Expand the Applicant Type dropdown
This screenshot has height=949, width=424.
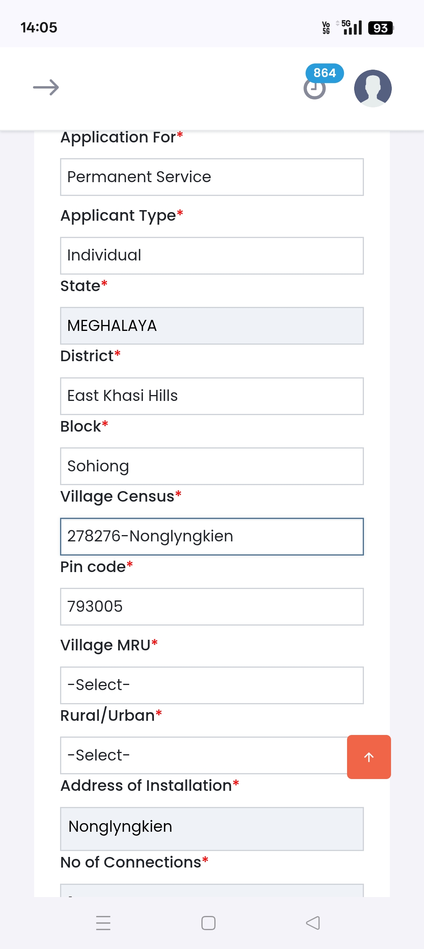point(212,255)
